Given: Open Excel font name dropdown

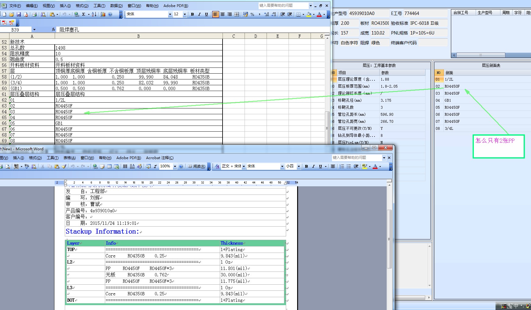Looking at the screenshot, I should [x=170, y=14].
